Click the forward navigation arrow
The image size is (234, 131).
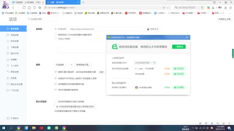(18, 7)
